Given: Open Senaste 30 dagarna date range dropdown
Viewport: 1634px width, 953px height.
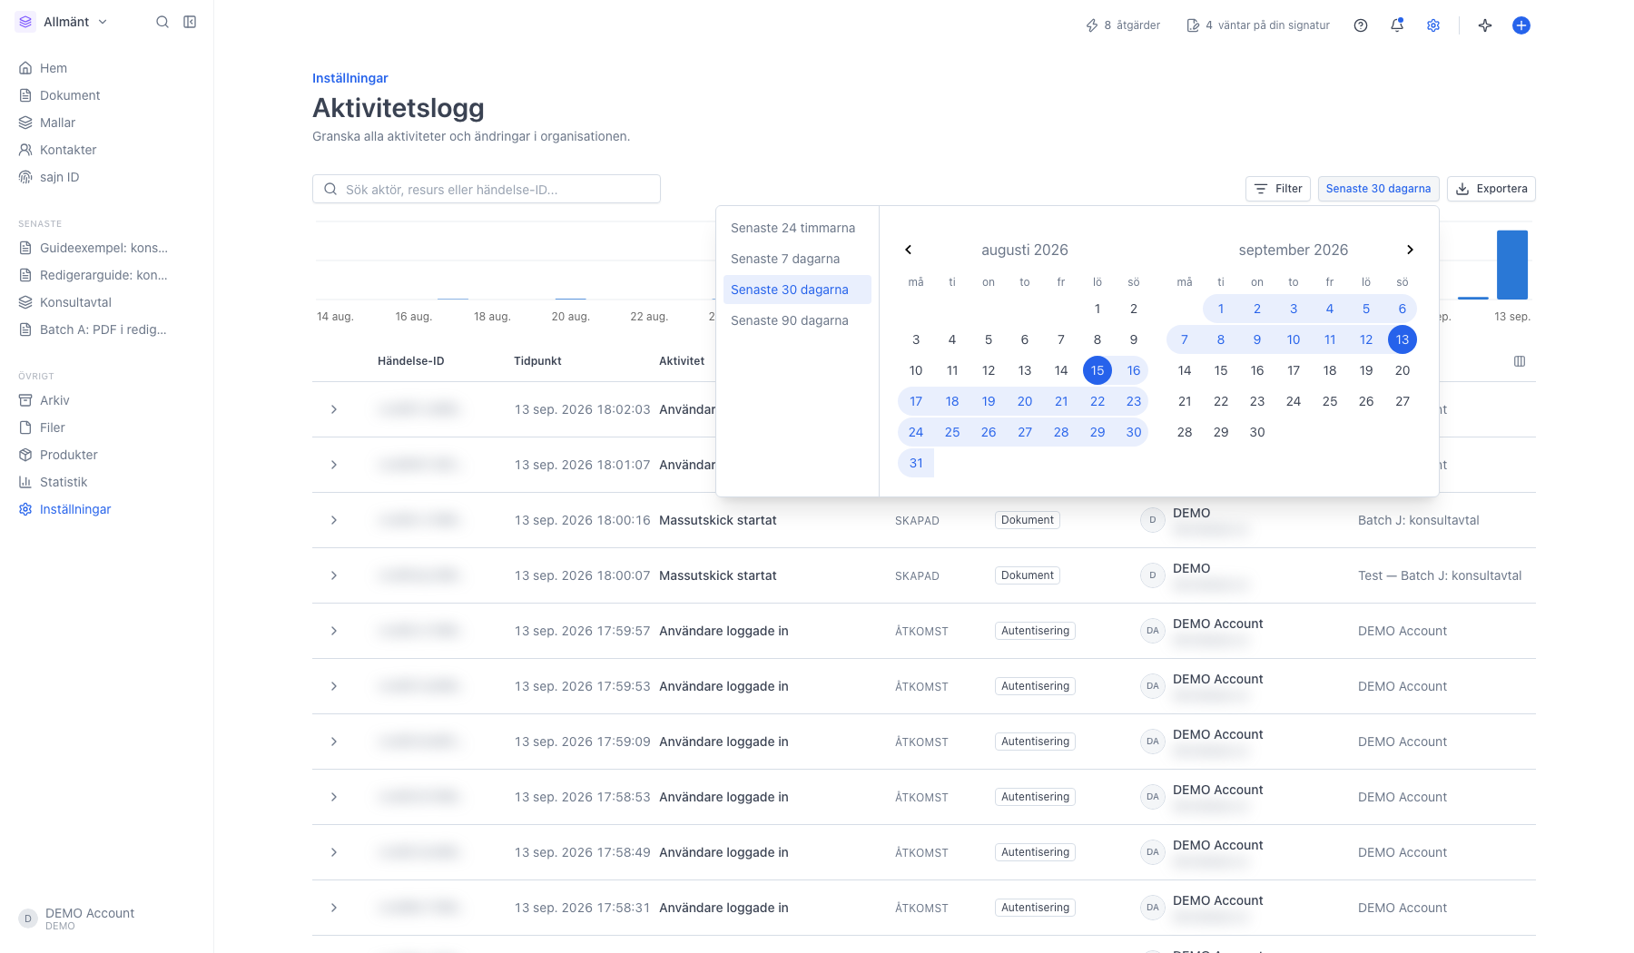Looking at the screenshot, I should click(1378, 189).
